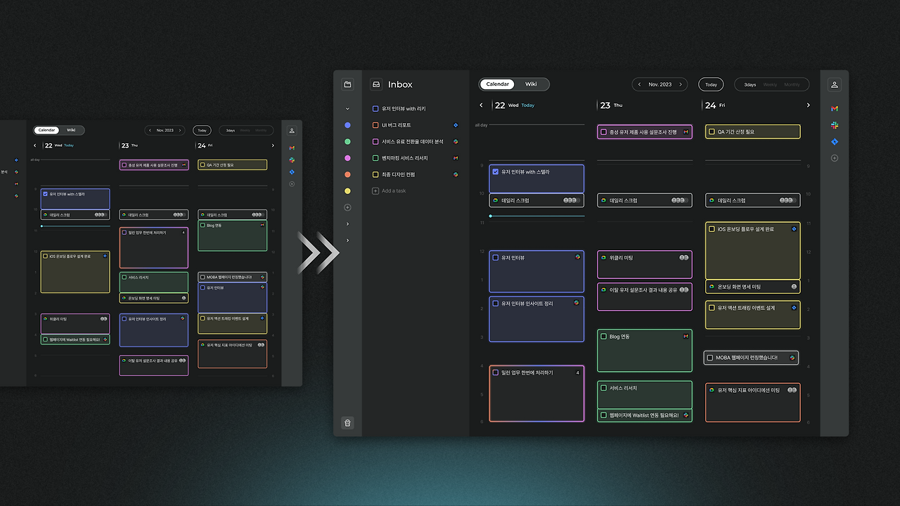
Task: Click the Jira icon on larger window's iOS 온보딩 card
Action: click(794, 229)
